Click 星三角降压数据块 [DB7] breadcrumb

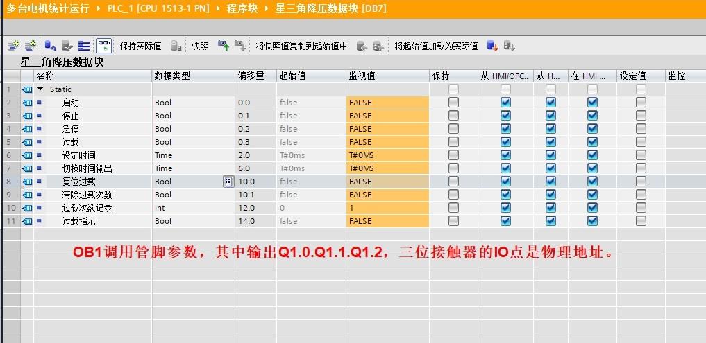point(331,8)
